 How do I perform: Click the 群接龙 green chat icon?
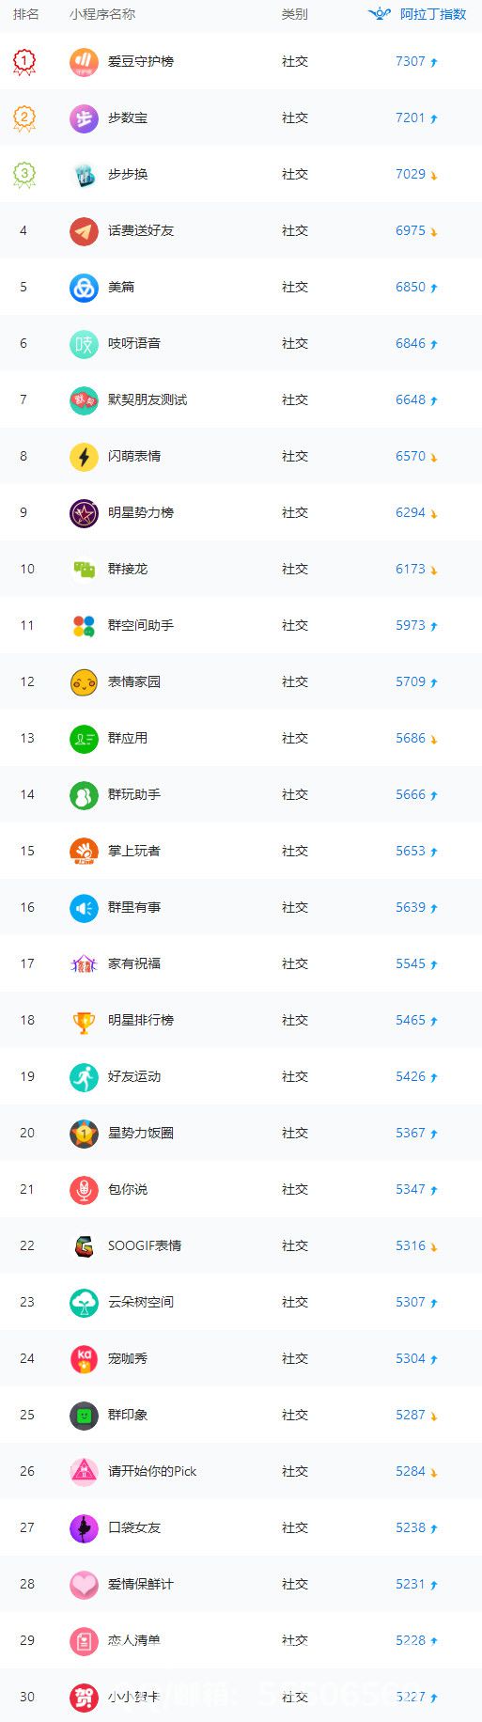click(x=84, y=570)
